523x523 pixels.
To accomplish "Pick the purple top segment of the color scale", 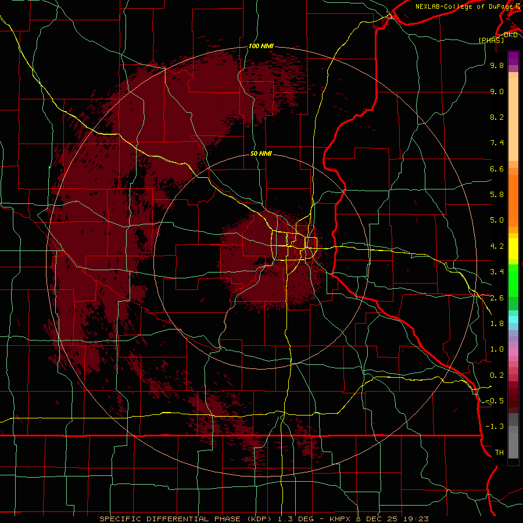I will click(x=513, y=58).
